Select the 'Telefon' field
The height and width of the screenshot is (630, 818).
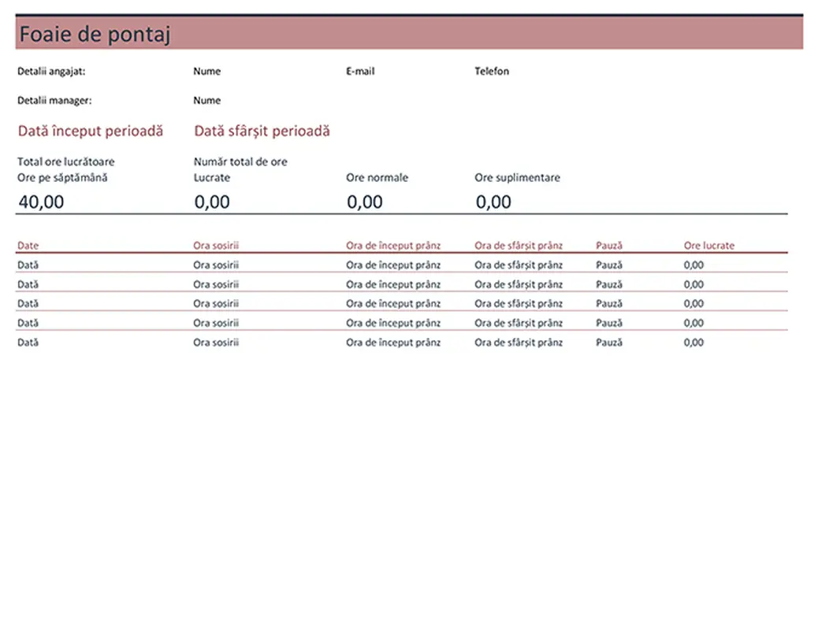pos(492,72)
